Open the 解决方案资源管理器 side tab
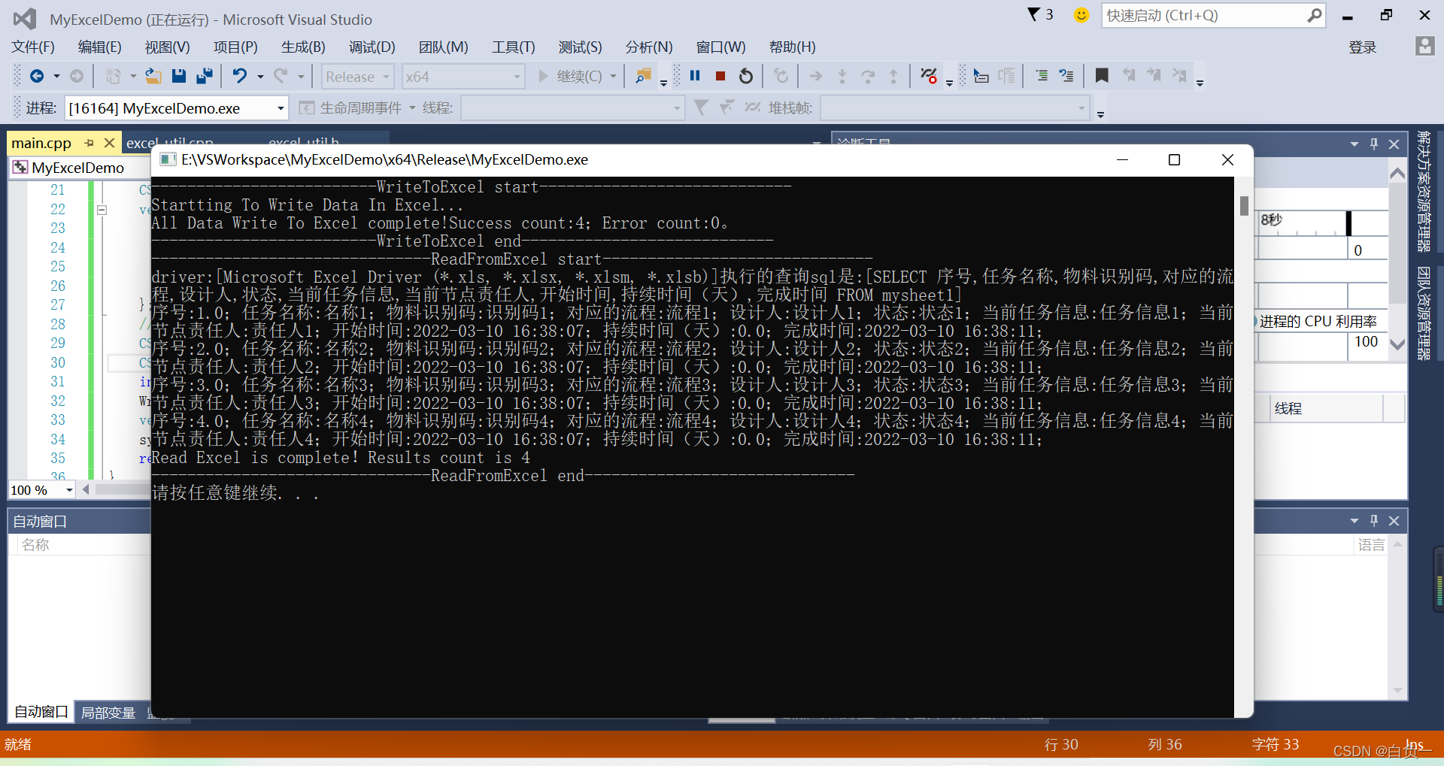 pyautogui.click(x=1424, y=191)
